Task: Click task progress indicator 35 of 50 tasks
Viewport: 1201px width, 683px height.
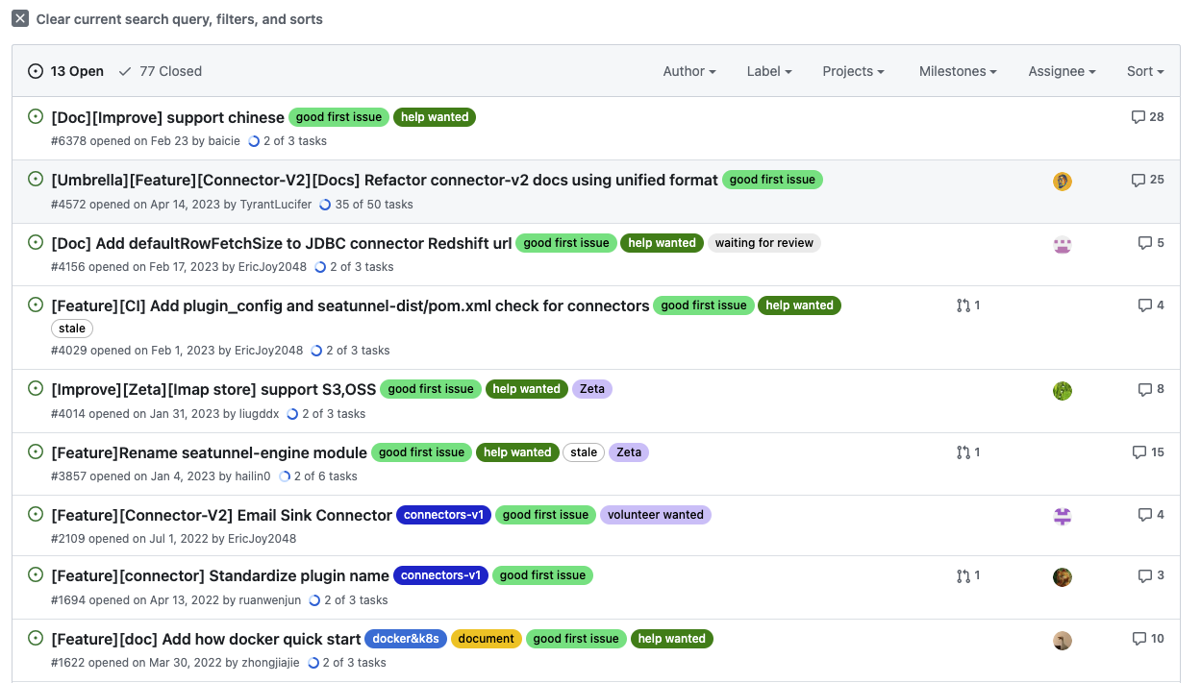Action: (366, 205)
